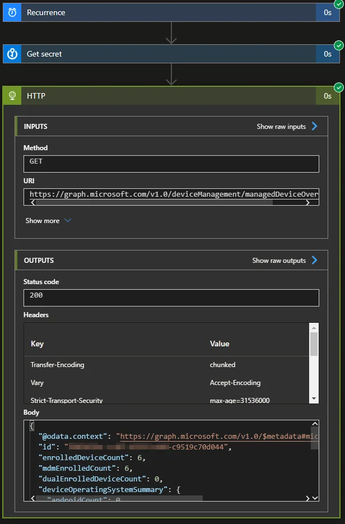Image resolution: width=345 pixels, height=524 pixels.
Task: Click the Key column header
Action: point(37,344)
